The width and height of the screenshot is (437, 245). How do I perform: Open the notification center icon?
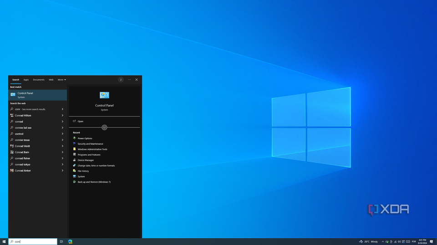(431, 242)
